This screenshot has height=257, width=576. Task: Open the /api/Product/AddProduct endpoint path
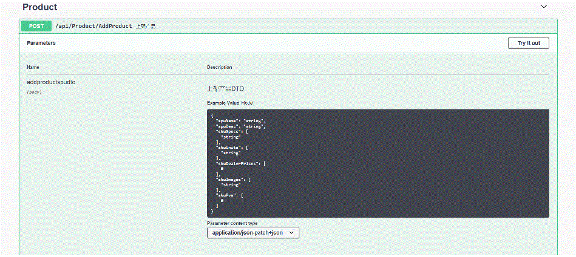coord(93,26)
